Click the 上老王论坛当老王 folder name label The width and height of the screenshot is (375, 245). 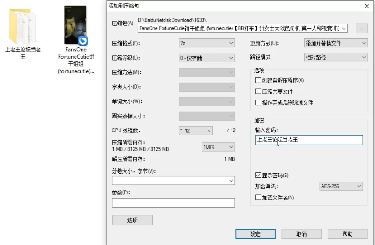(x=23, y=53)
